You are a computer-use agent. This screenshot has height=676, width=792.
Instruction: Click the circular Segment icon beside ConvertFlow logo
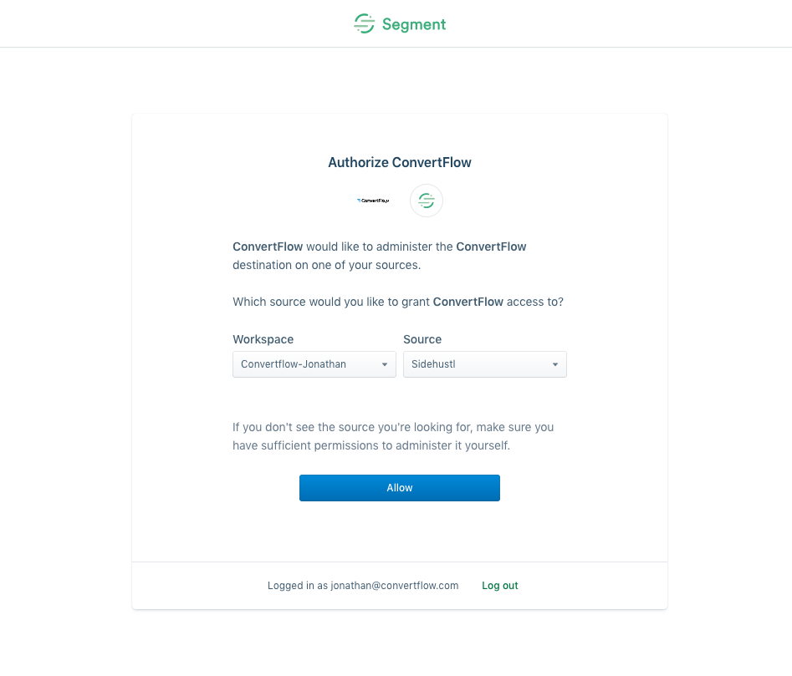pyautogui.click(x=427, y=201)
